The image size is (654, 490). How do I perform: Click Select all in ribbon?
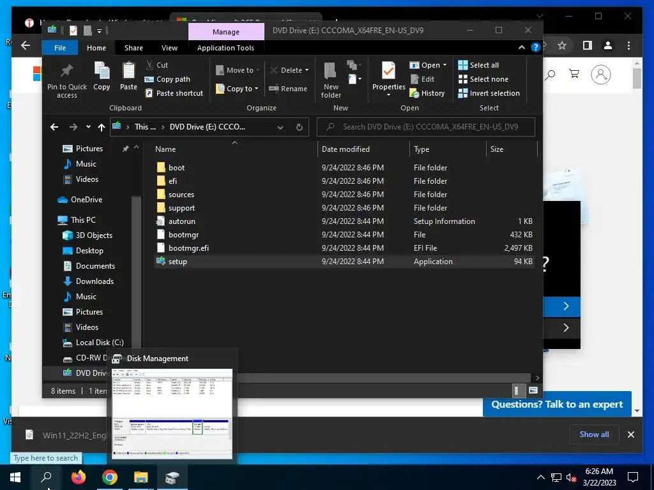click(478, 65)
